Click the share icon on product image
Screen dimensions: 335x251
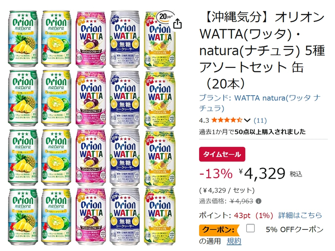(x=177, y=24)
